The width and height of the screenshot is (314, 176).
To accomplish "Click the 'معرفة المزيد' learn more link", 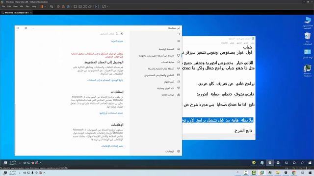I will click(x=117, y=41).
